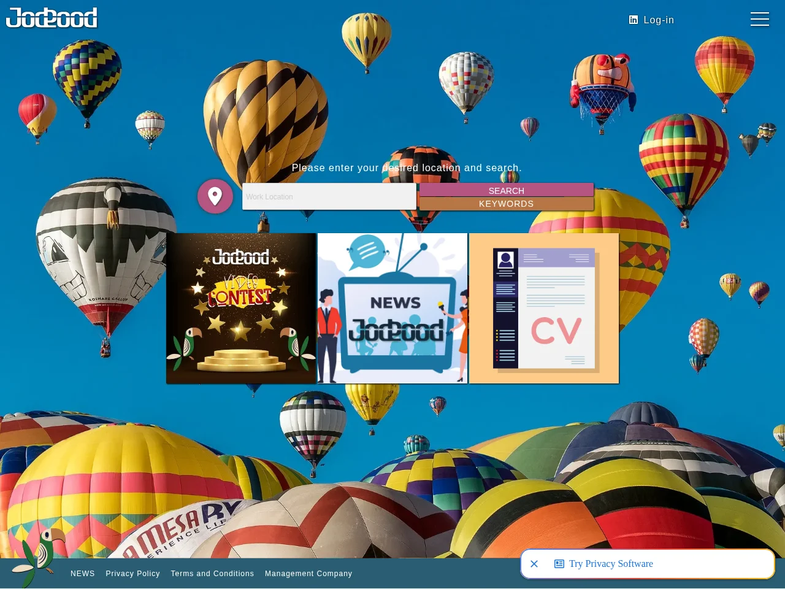
Task: Click the ad icon beside Try Privacy Software
Action: (559, 564)
